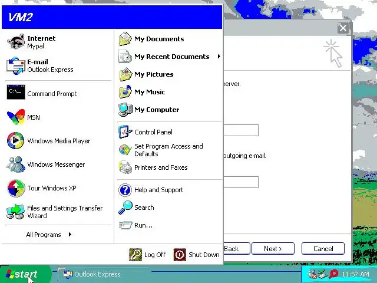
Task: Click the outgoing mail server input field
Action: (x=241, y=182)
